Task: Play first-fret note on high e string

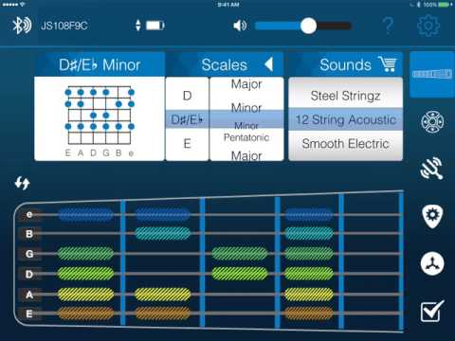Action: point(85,214)
